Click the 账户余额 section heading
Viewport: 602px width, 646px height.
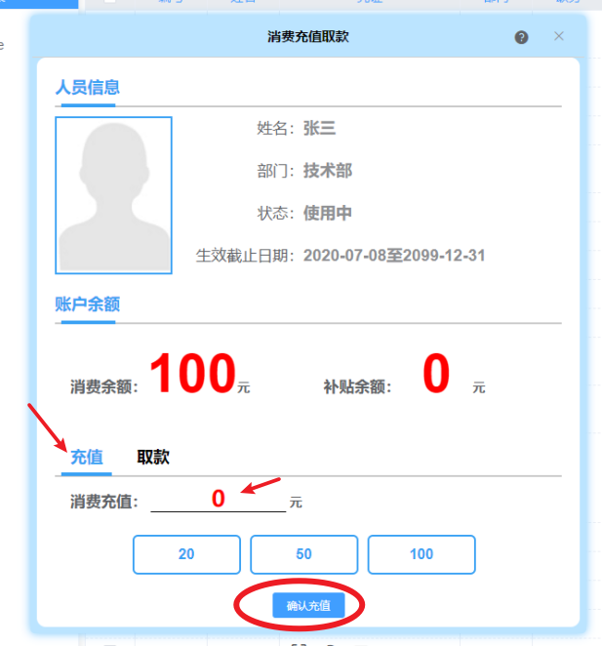click(x=88, y=304)
